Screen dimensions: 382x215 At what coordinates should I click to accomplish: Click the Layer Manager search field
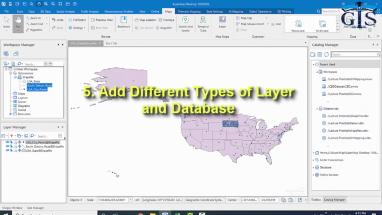[x=47, y=136]
